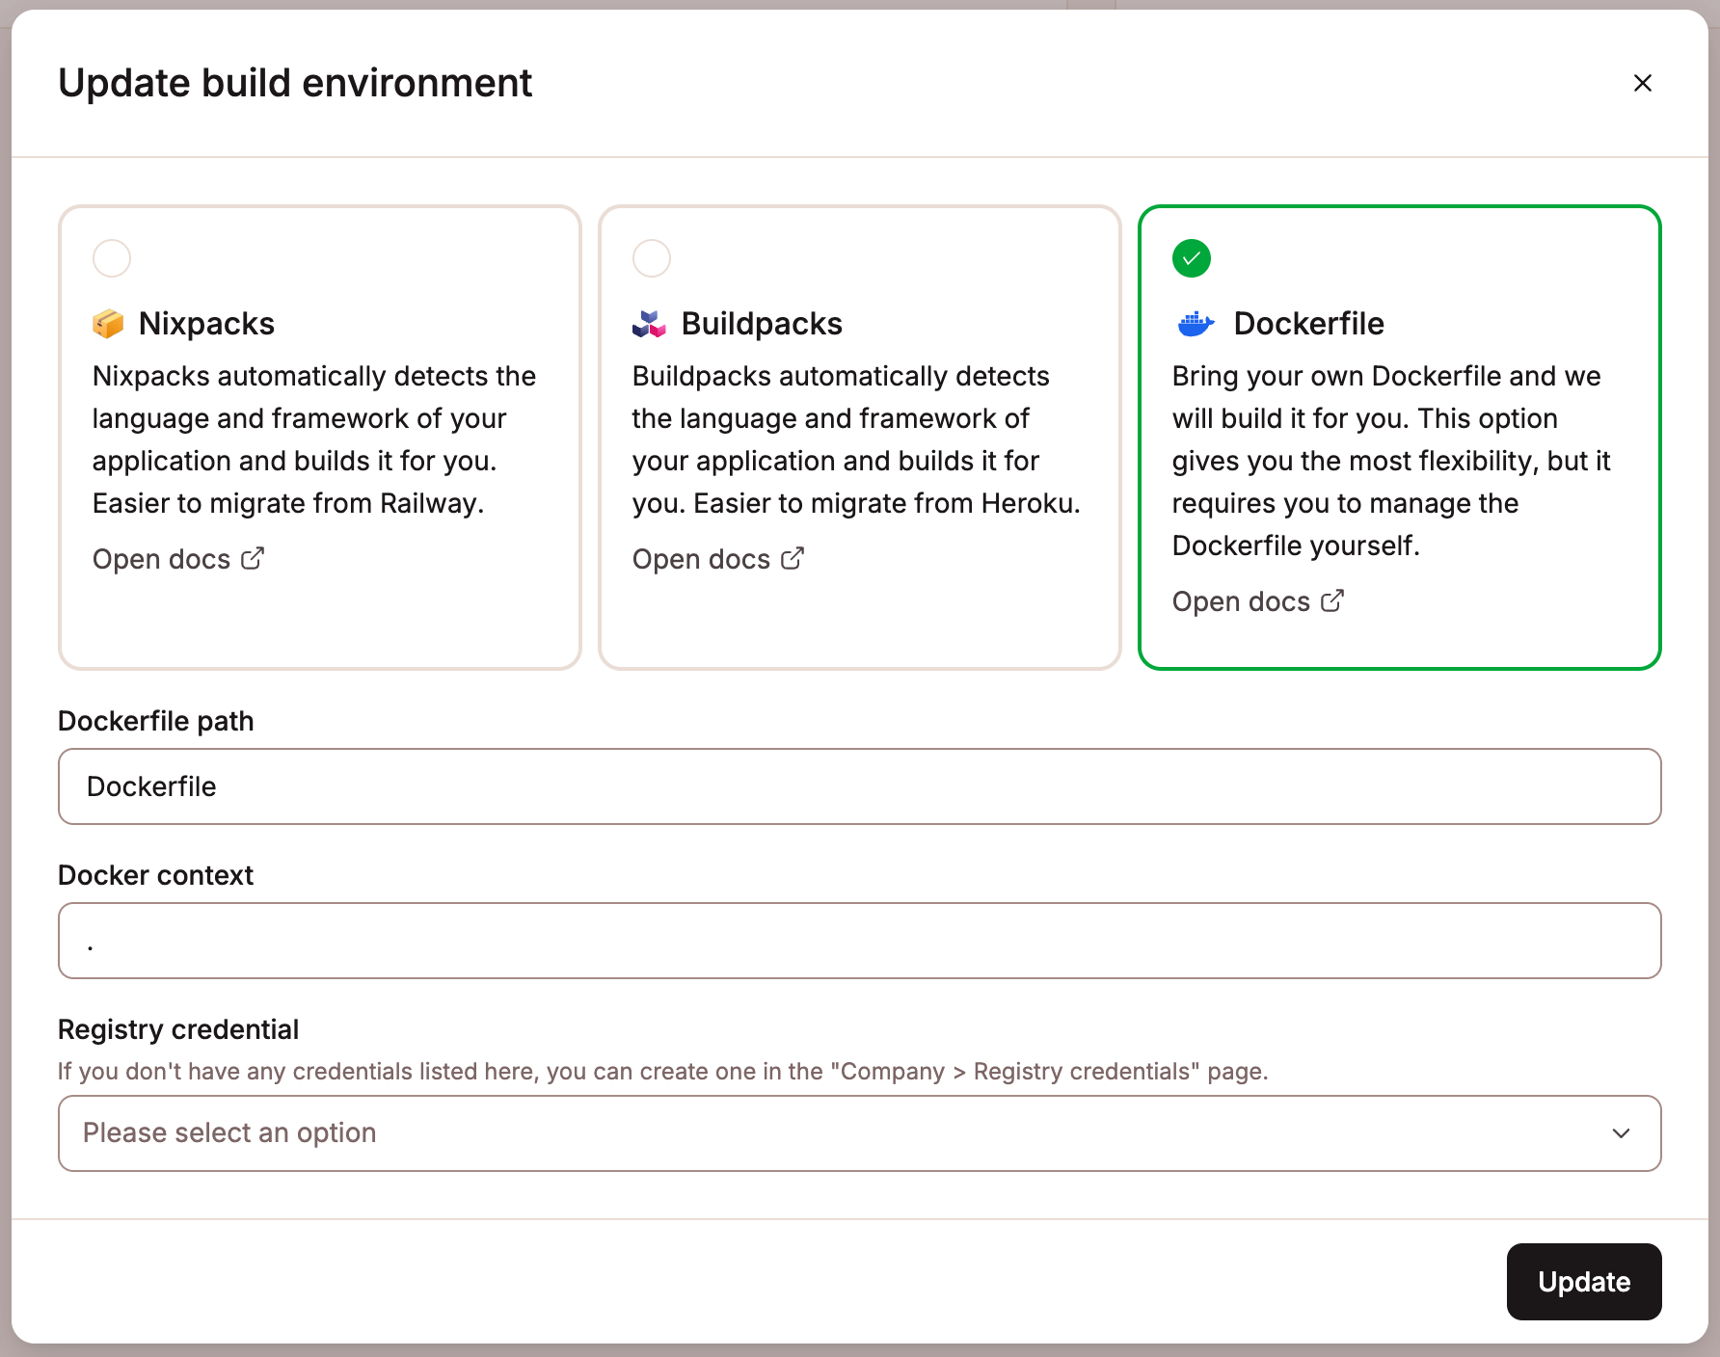Click the Update button
The height and width of the screenshot is (1357, 1720).
1583,1282
